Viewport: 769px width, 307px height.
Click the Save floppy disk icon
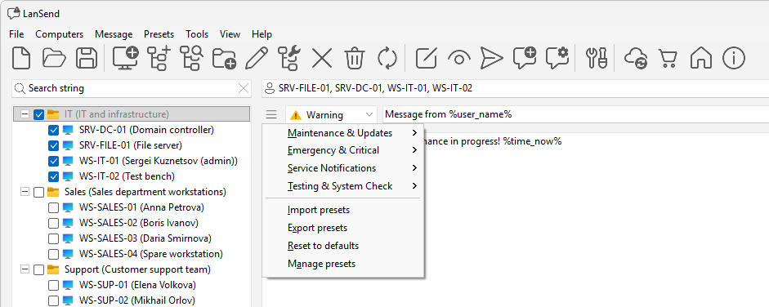(87, 58)
